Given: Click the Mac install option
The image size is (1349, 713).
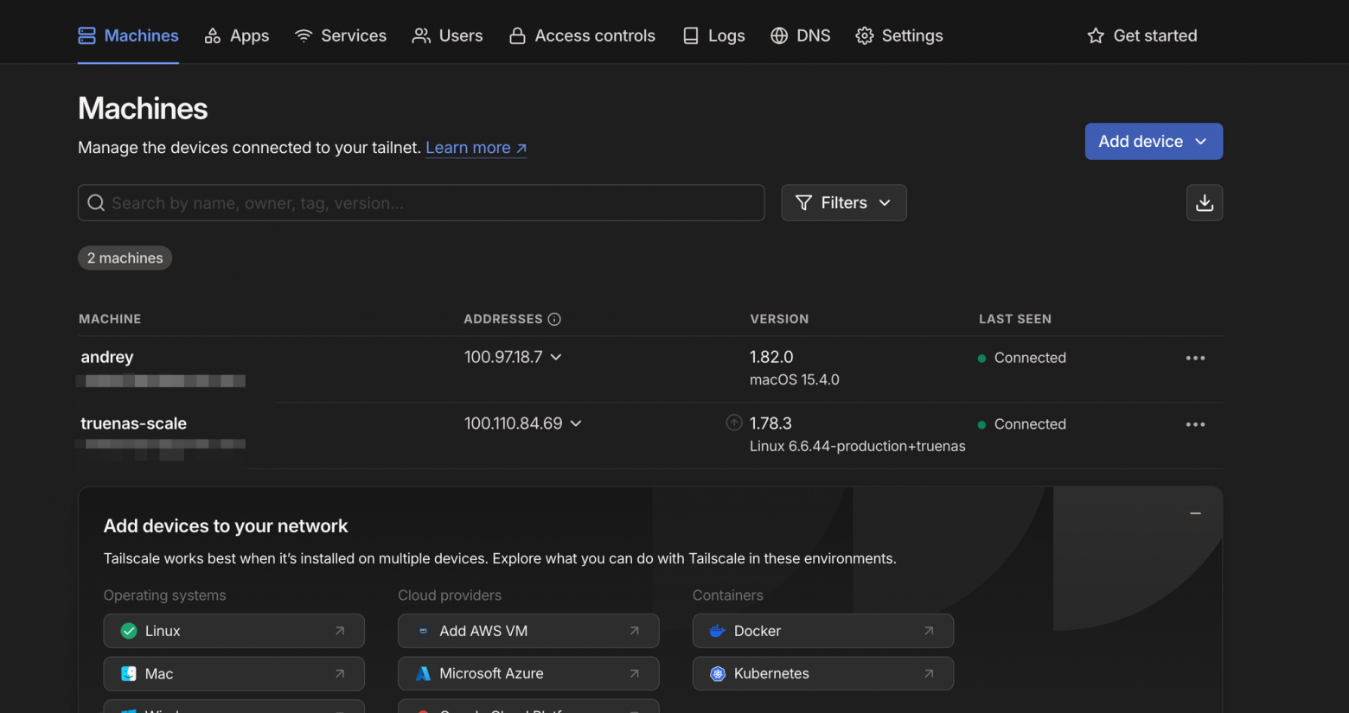Looking at the screenshot, I should 233,673.
